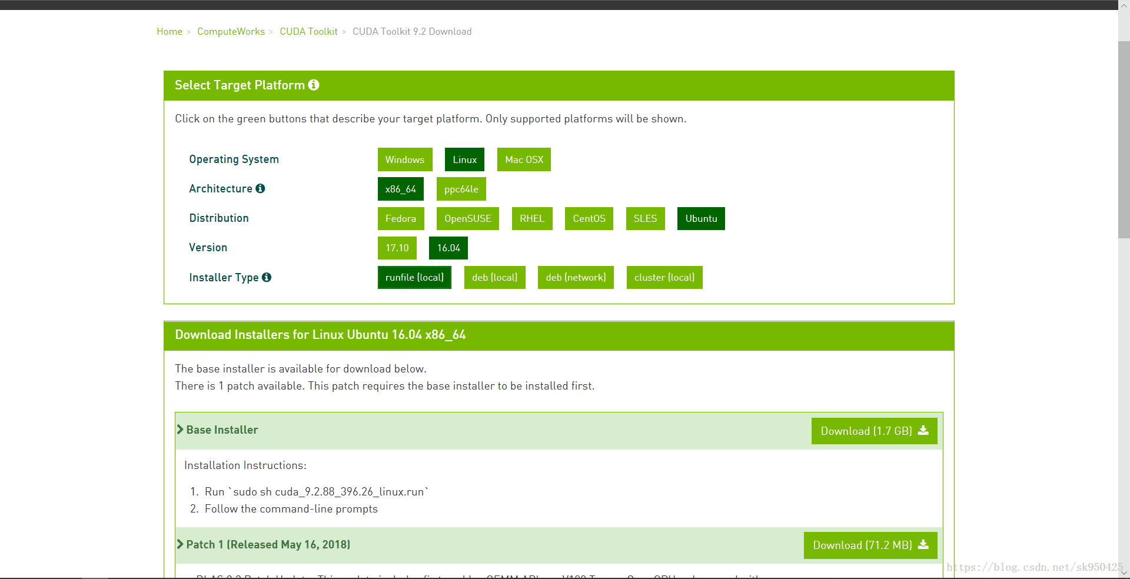Download the 71.2 MB Patch 1
The width and height of the screenshot is (1130, 579).
click(x=870, y=545)
